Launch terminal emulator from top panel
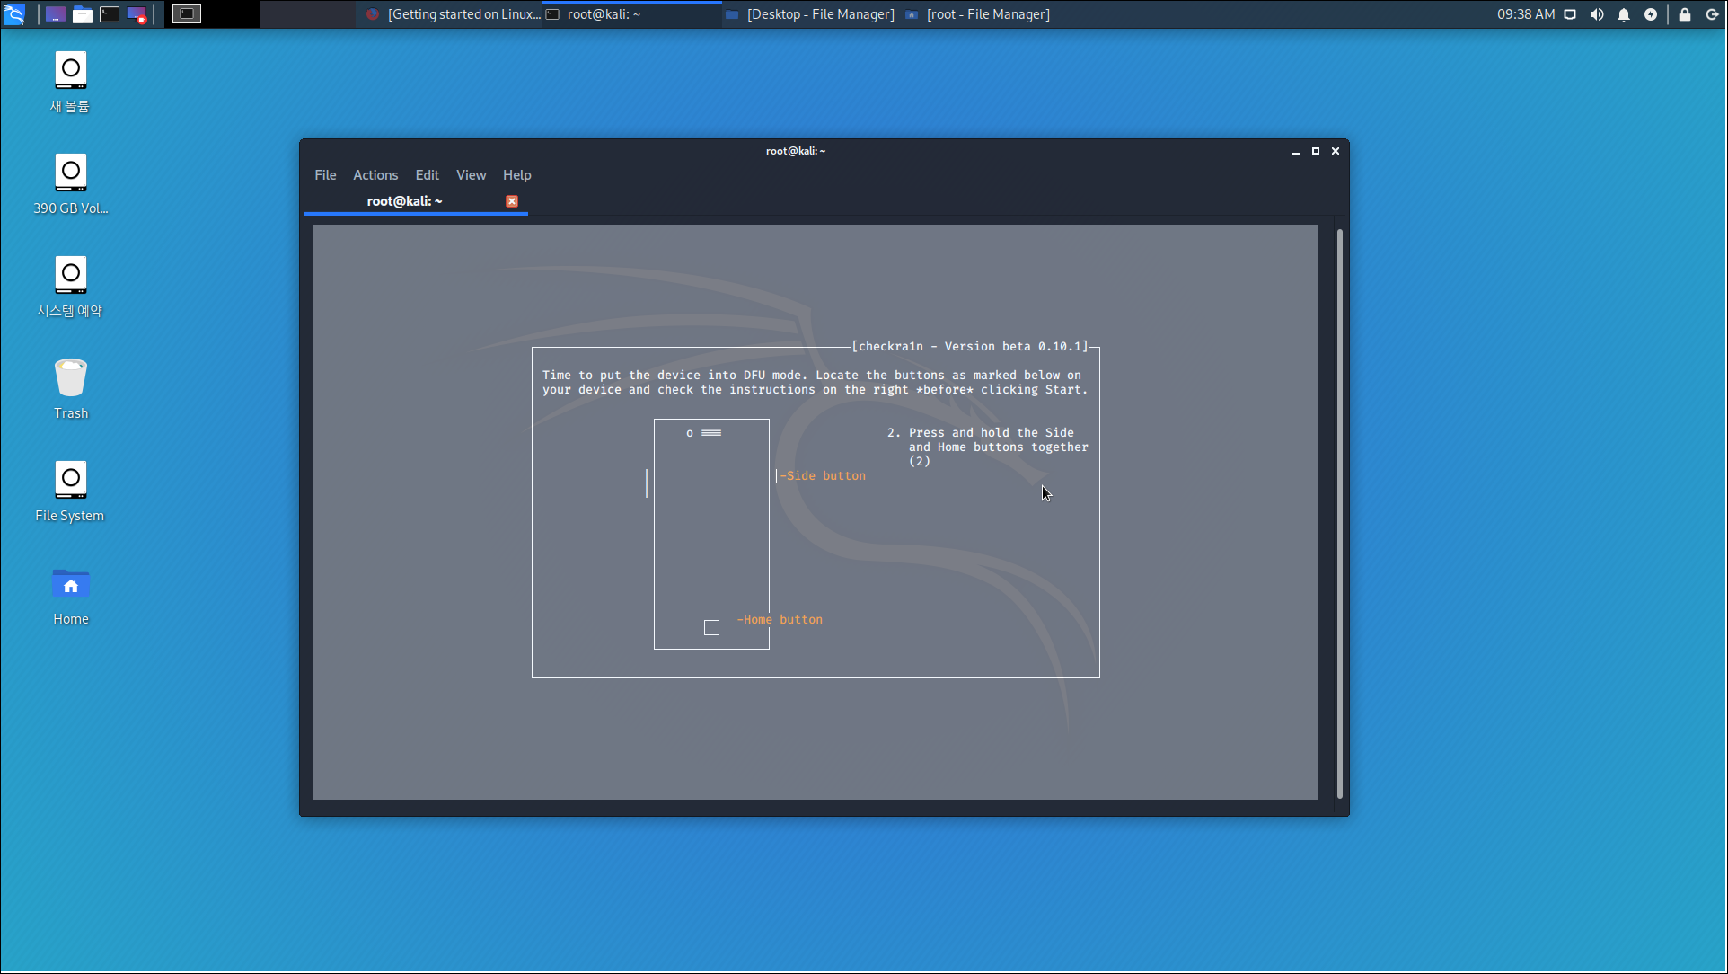The width and height of the screenshot is (1728, 974). 110,14
